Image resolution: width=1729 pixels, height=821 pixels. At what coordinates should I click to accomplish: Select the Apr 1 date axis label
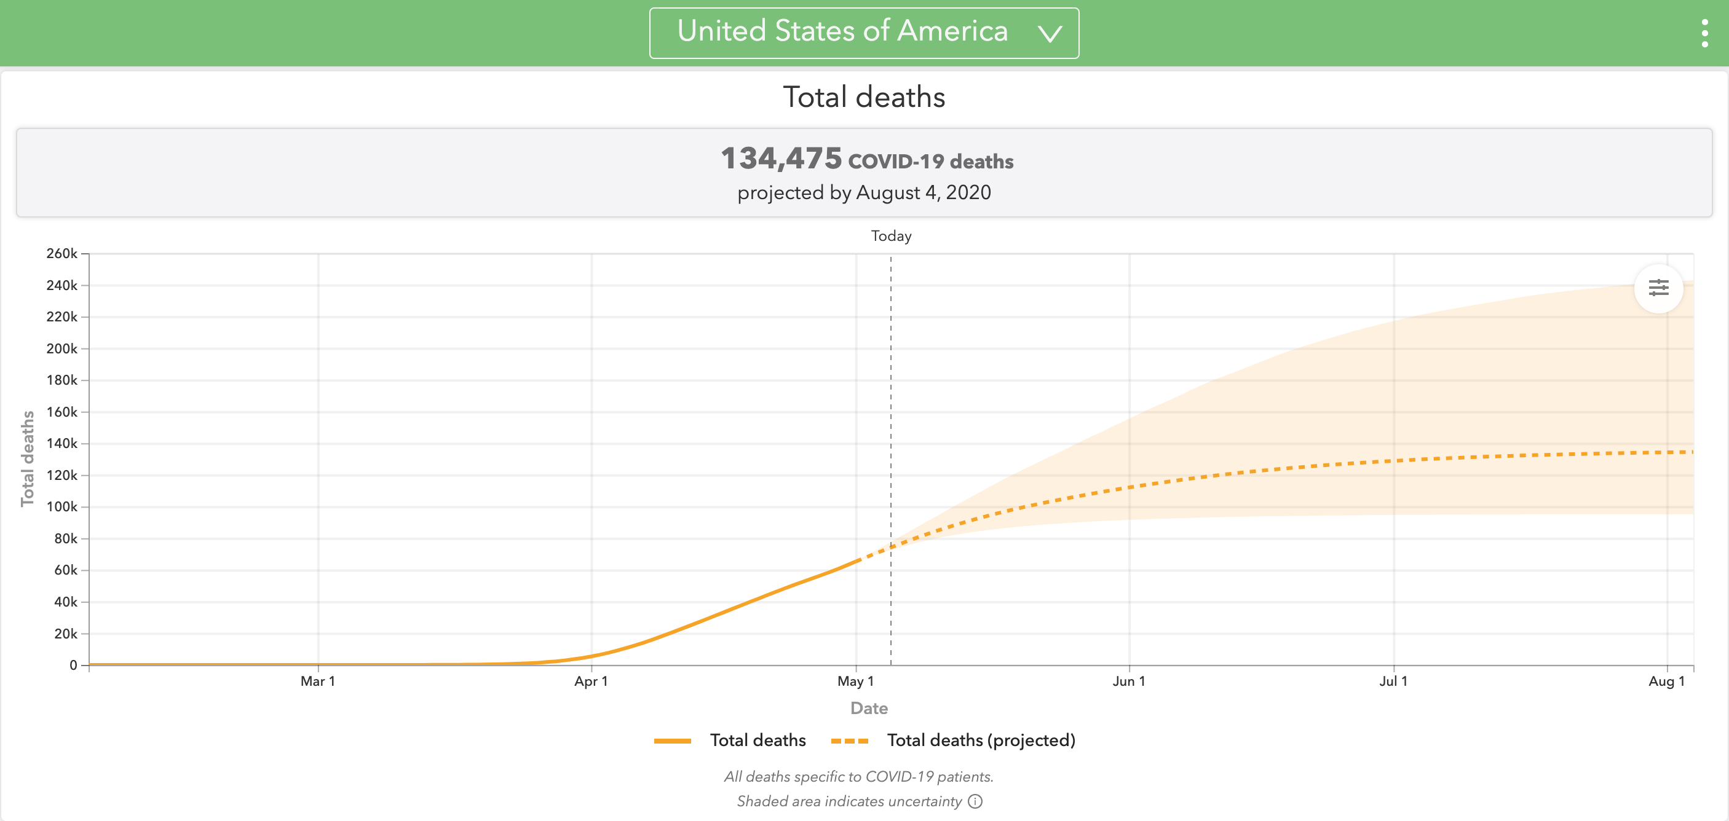591,681
